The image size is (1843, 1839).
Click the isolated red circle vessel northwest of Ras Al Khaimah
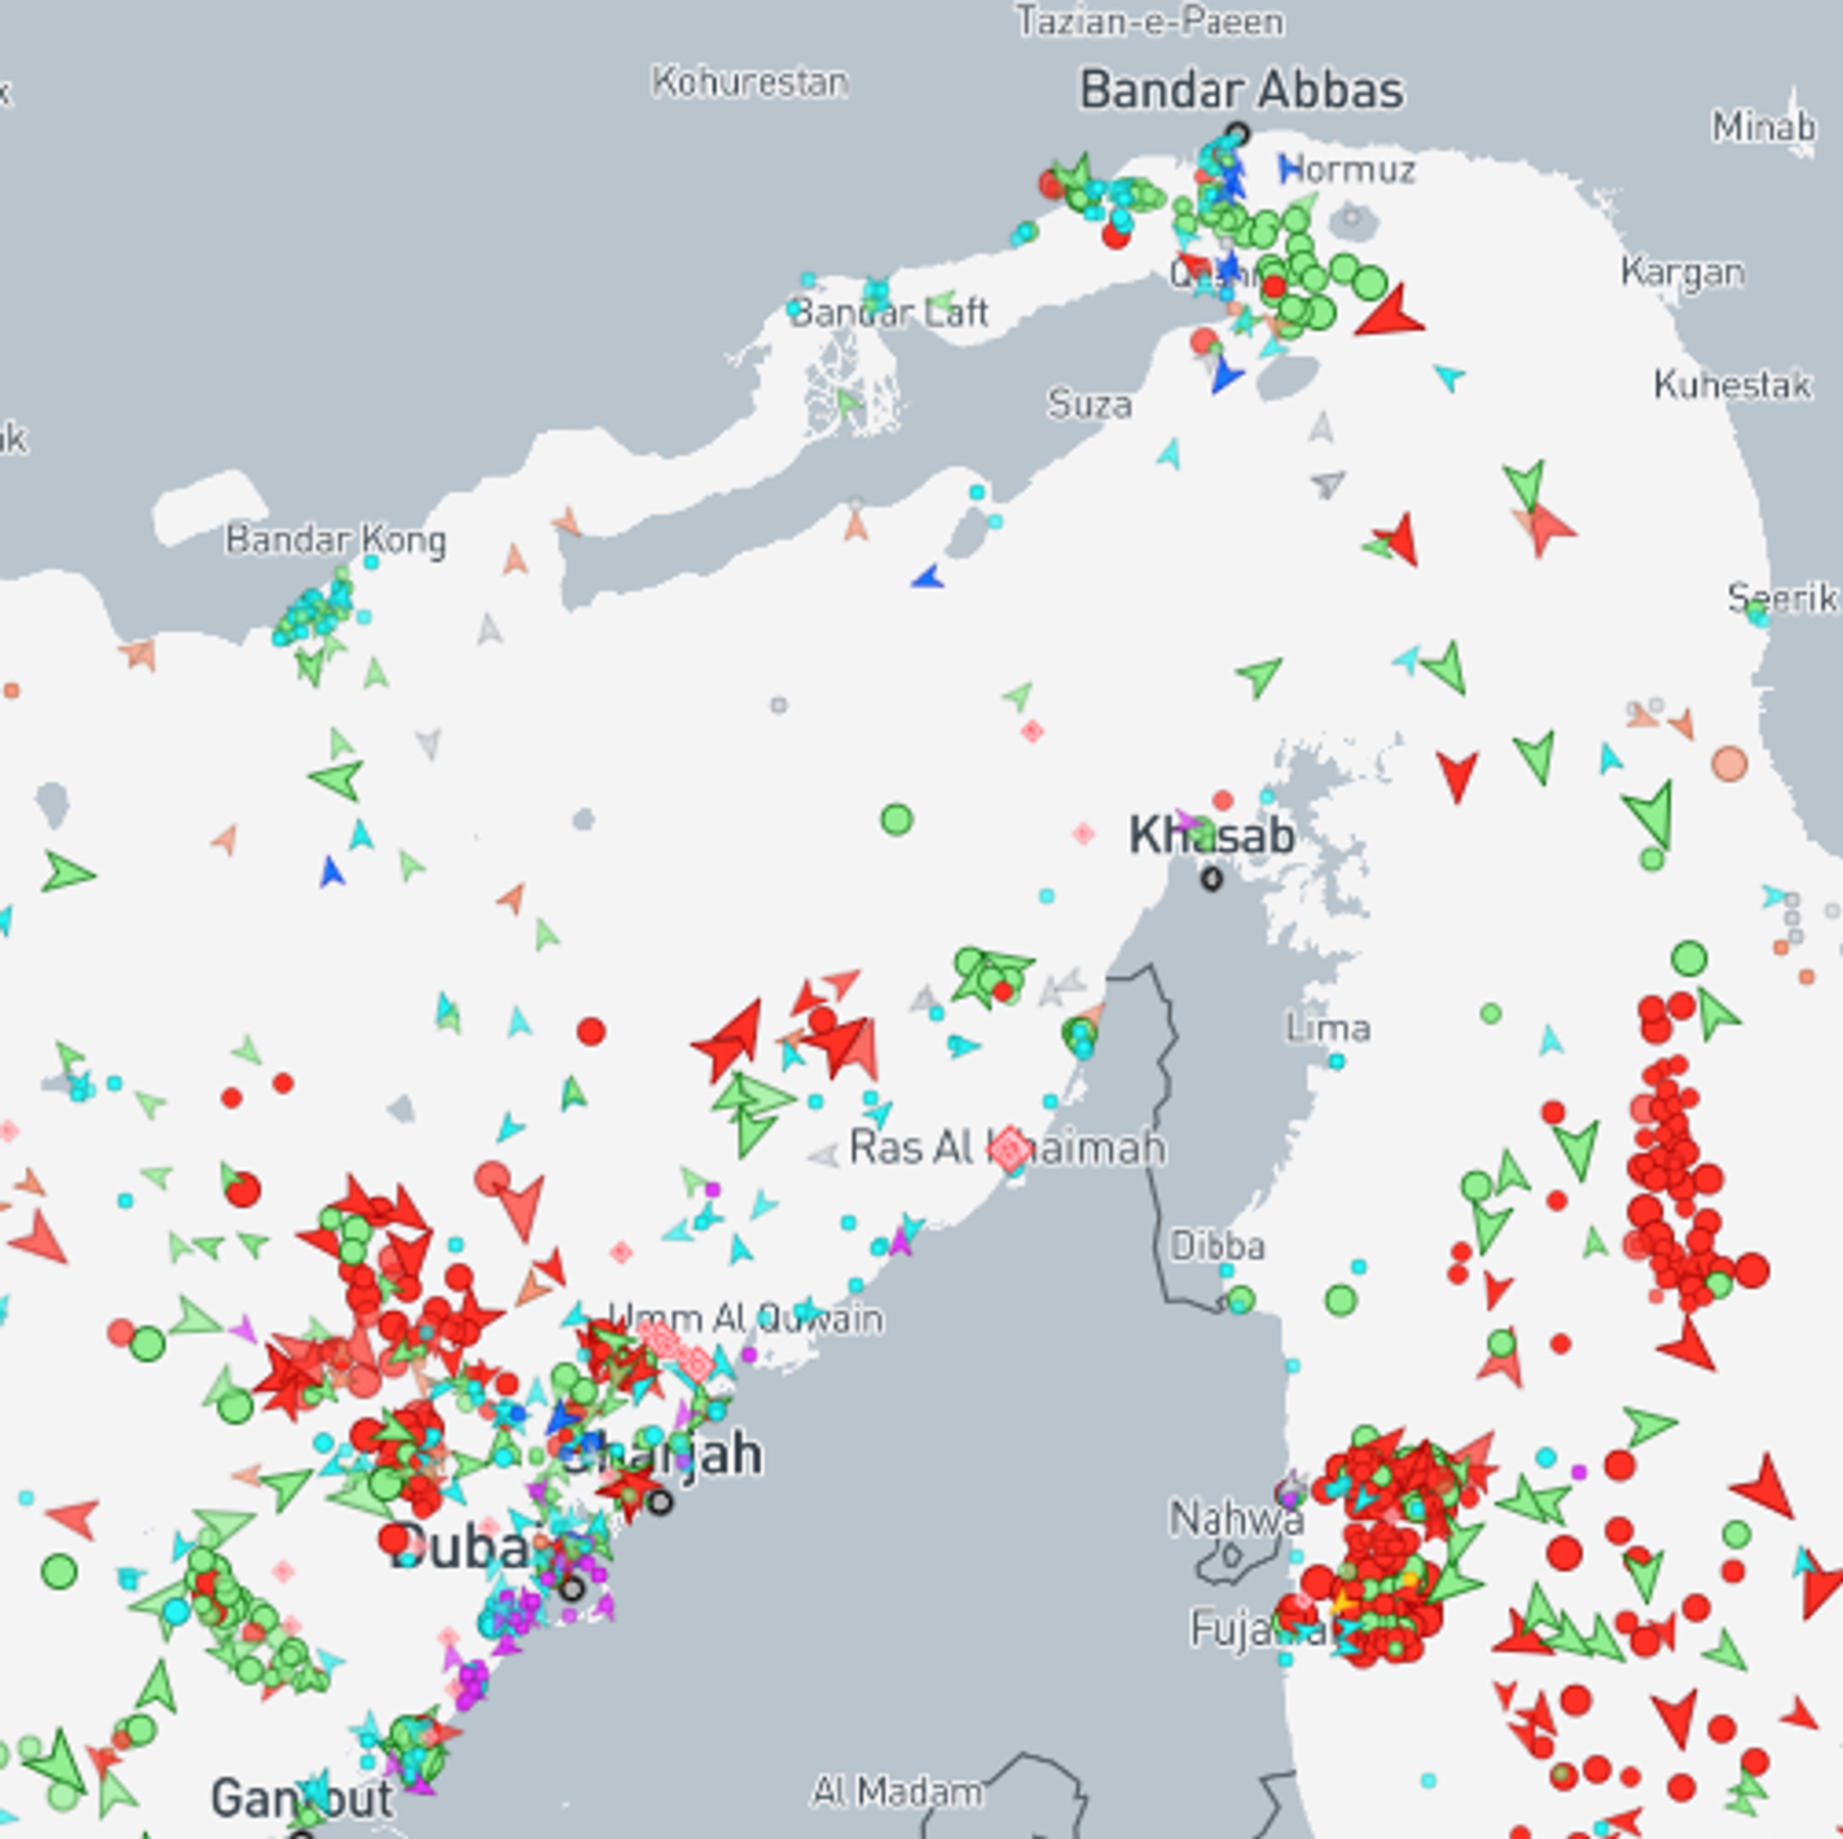591,1032
